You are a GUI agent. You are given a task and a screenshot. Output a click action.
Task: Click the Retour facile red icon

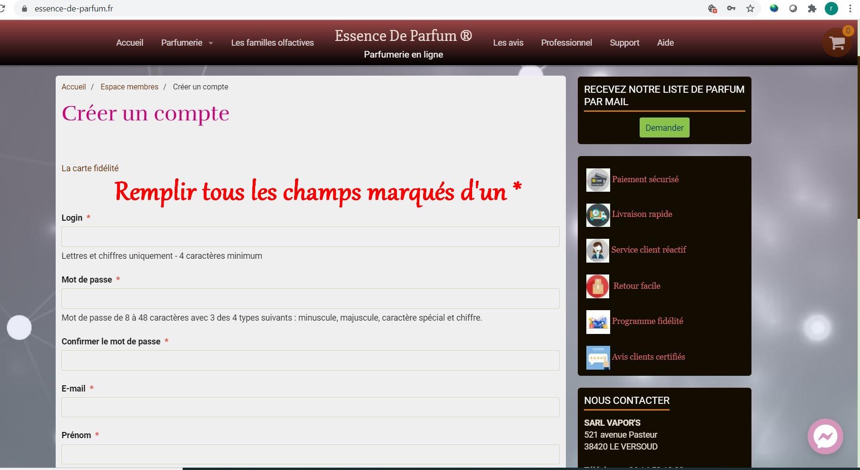pos(597,286)
